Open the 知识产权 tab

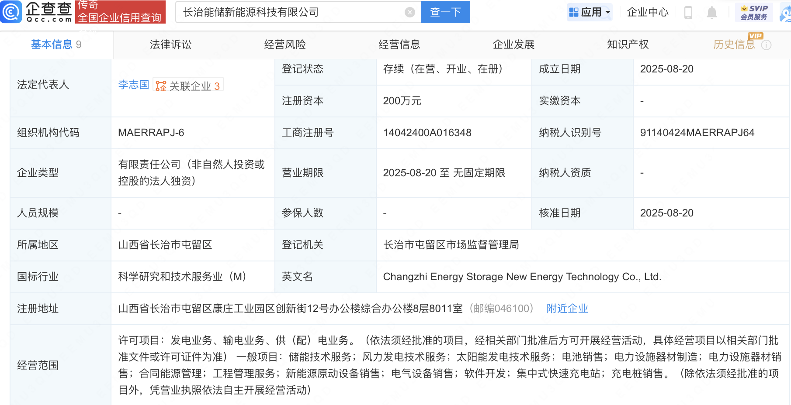tap(628, 45)
